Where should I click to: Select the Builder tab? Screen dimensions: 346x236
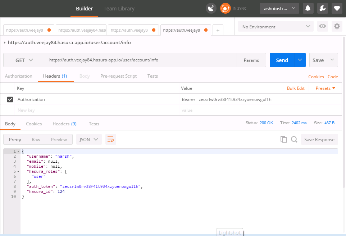point(84,9)
